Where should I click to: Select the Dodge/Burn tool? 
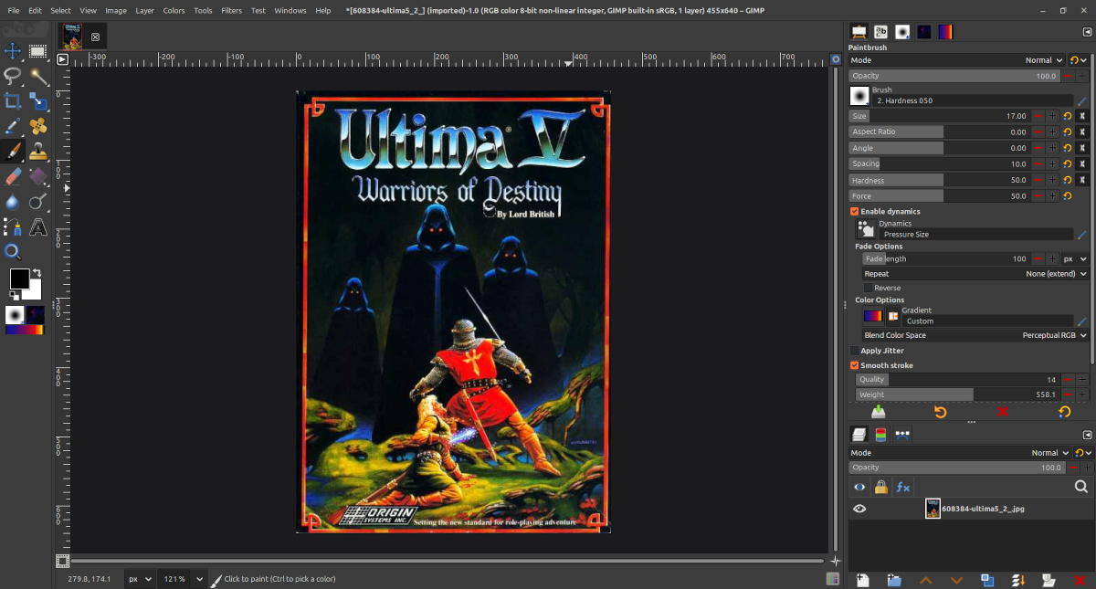[38, 202]
